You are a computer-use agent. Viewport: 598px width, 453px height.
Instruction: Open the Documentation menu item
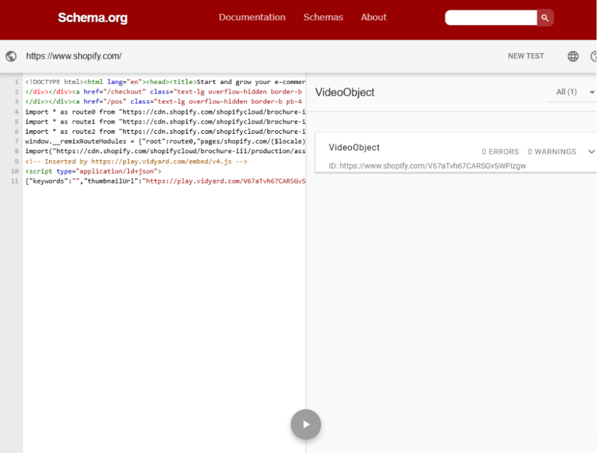coord(252,17)
